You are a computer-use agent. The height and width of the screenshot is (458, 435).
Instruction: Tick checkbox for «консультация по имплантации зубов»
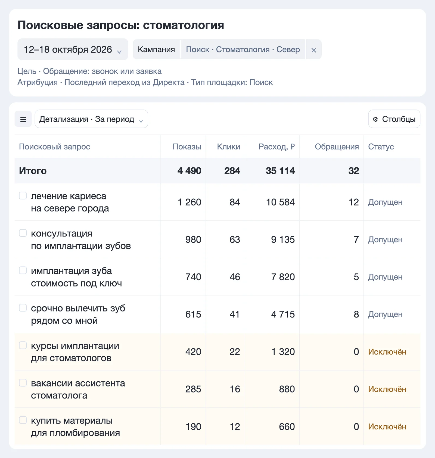23,233
